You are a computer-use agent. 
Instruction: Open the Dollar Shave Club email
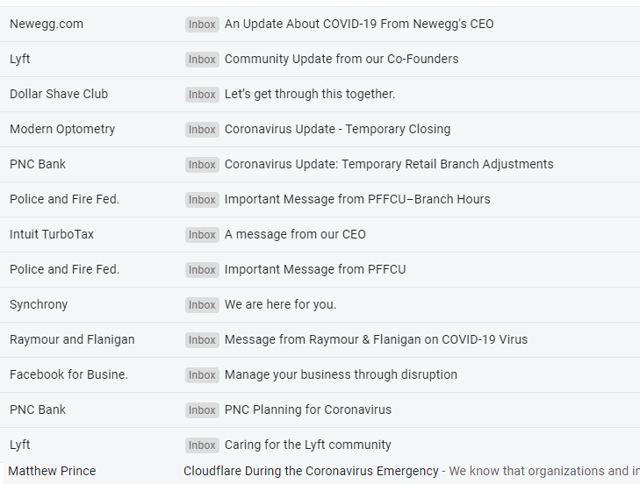coord(310,94)
